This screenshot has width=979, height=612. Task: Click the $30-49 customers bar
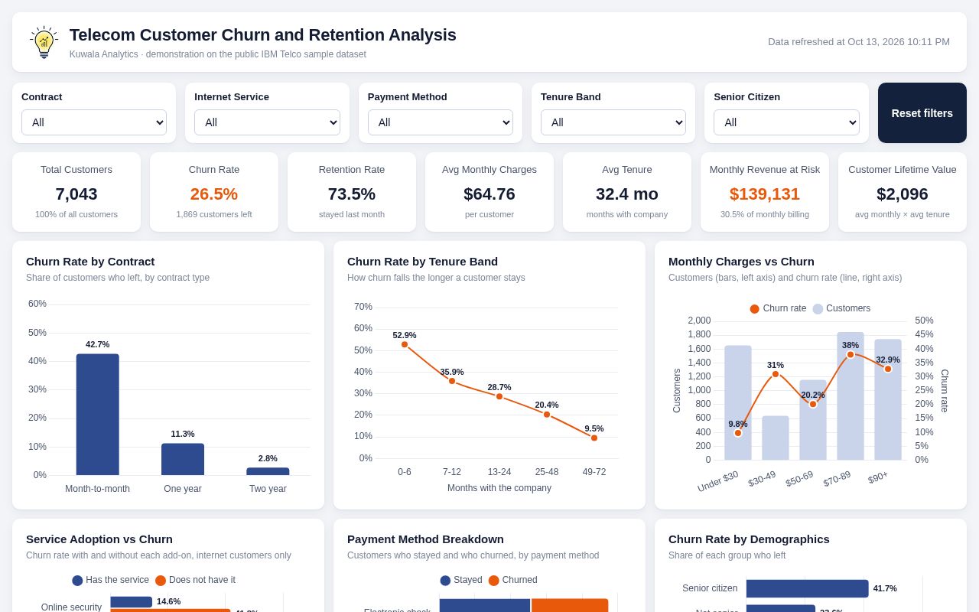coord(776,438)
